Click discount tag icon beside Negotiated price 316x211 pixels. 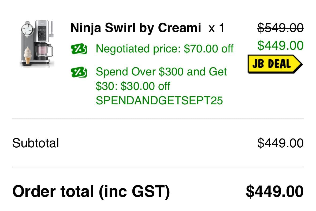tap(79, 49)
